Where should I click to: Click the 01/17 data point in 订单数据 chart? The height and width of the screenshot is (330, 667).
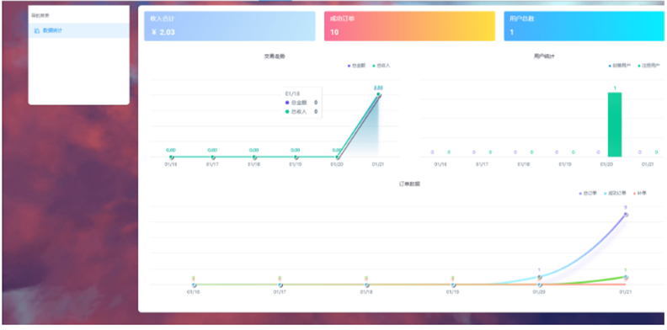point(280,285)
